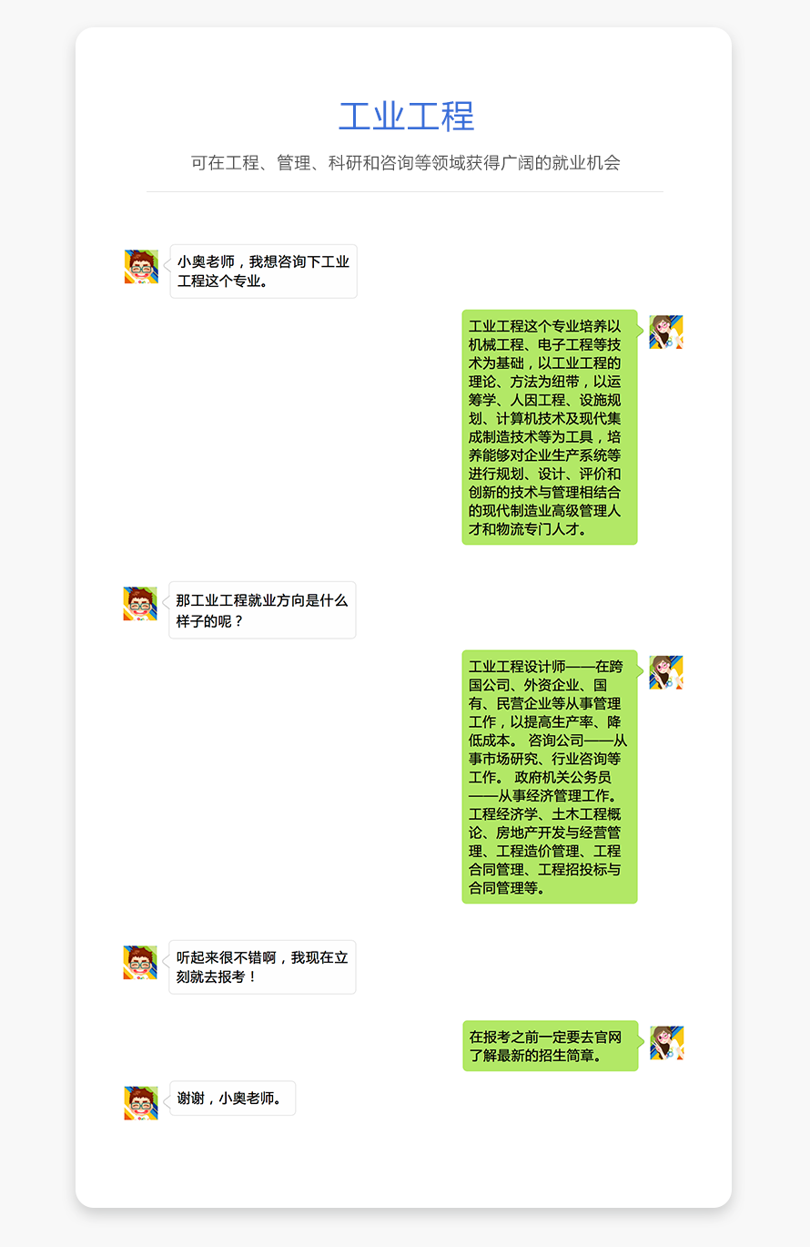810x1247 pixels.
Task: Select the 谢谢，小奥老师 bubble
Action: point(233,1098)
